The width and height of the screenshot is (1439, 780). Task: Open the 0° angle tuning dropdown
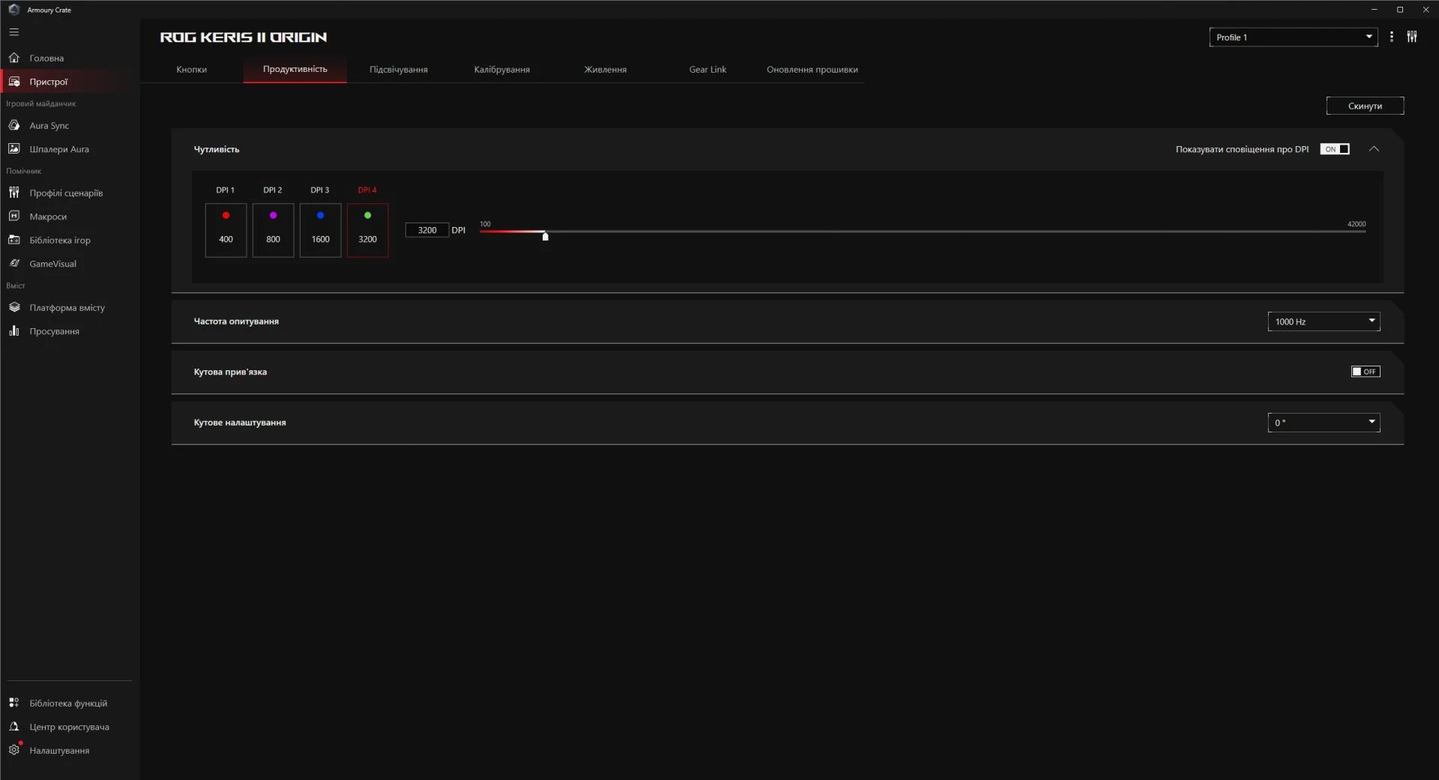coord(1324,423)
